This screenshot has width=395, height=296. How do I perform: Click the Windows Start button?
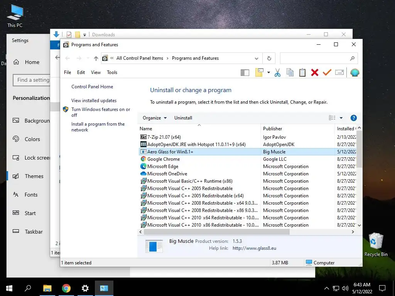pyautogui.click(x=9, y=288)
